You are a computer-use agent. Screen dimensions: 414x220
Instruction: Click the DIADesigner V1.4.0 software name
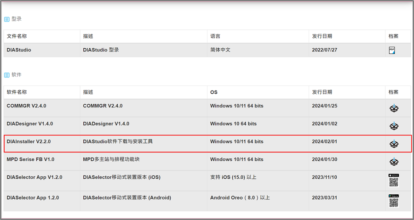[x=30, y=124]
